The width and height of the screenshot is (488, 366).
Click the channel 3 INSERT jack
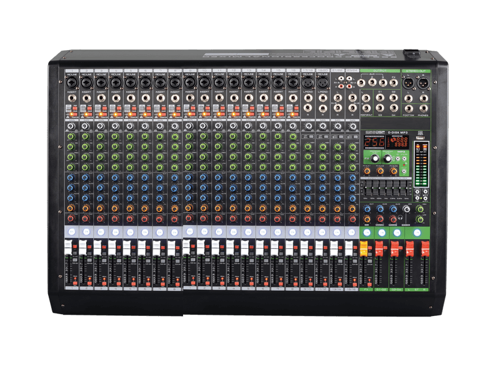pos(101,98)
